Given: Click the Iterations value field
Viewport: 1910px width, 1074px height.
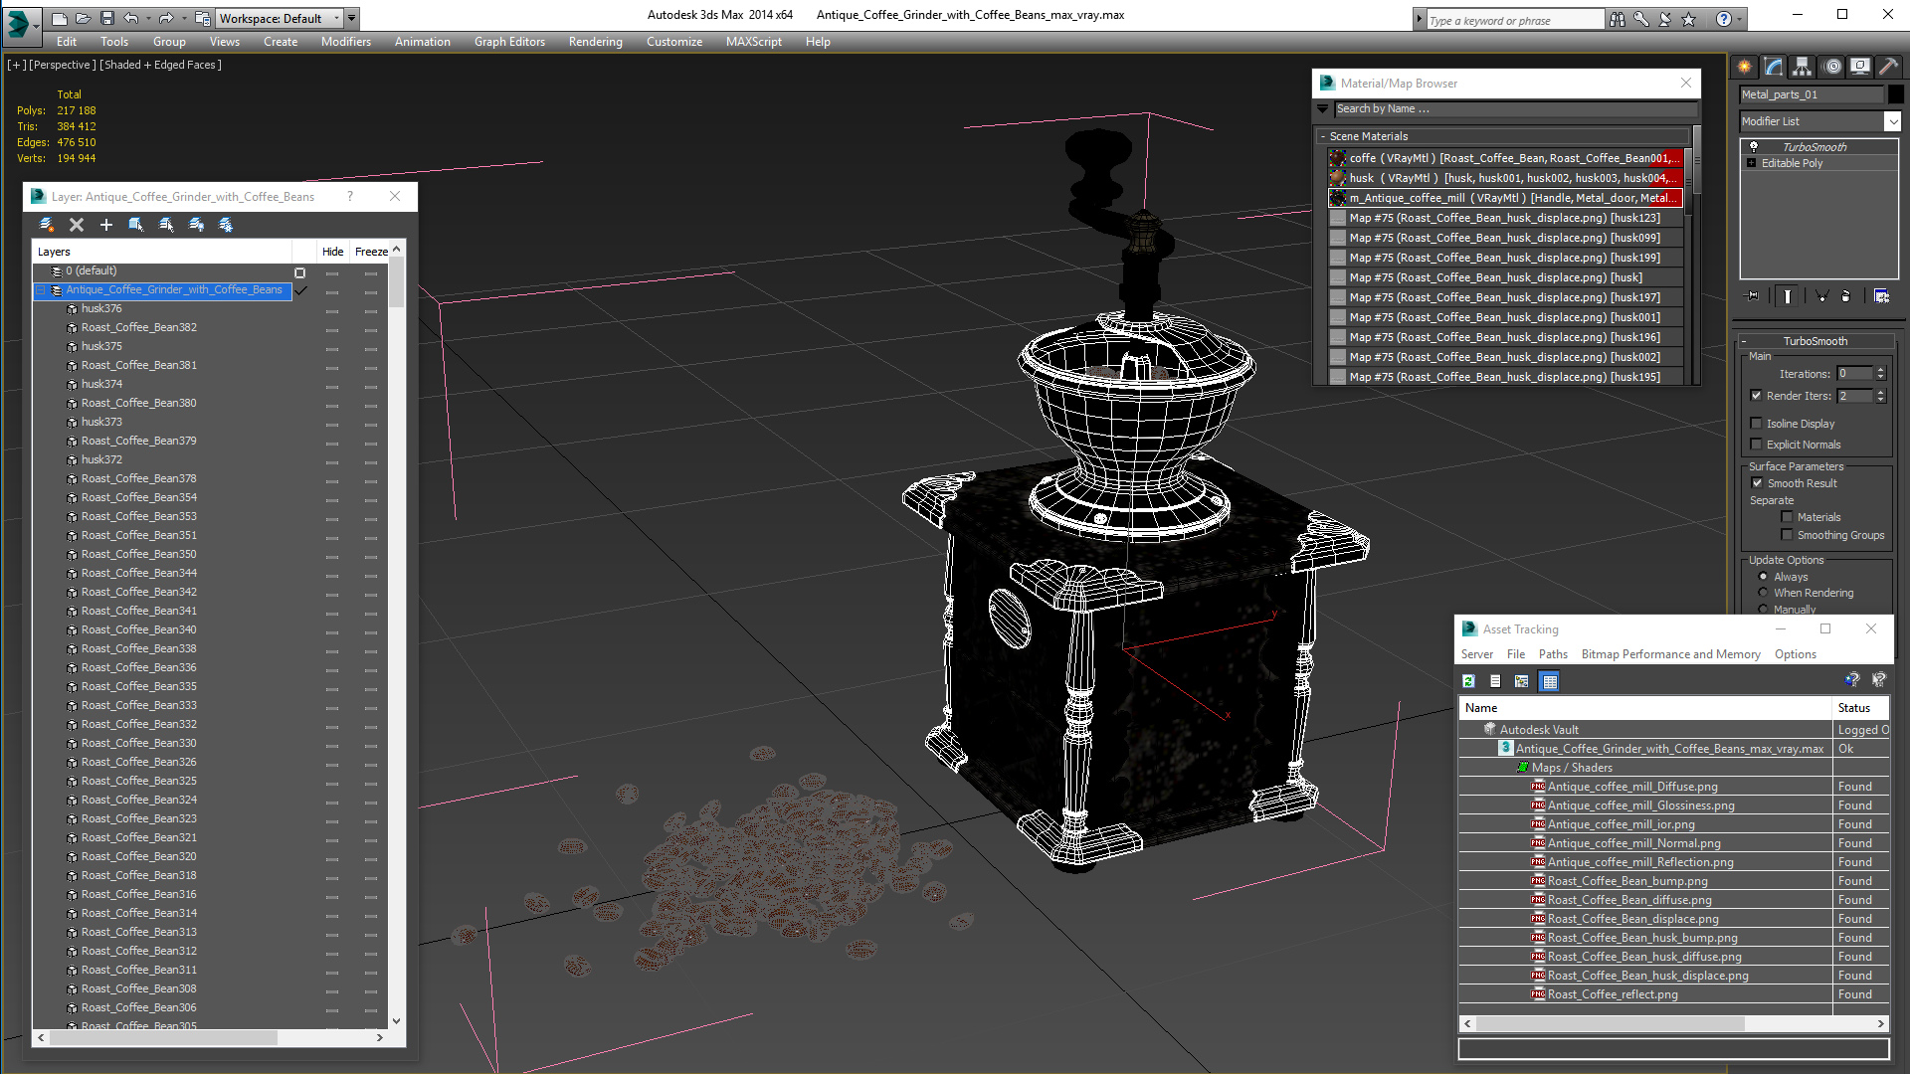Looking at the screenshot, I should click(1854, 374).
